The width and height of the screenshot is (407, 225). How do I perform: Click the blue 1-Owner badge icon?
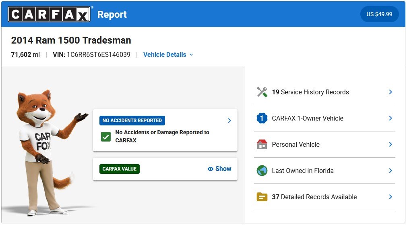[x=262, y=119]
